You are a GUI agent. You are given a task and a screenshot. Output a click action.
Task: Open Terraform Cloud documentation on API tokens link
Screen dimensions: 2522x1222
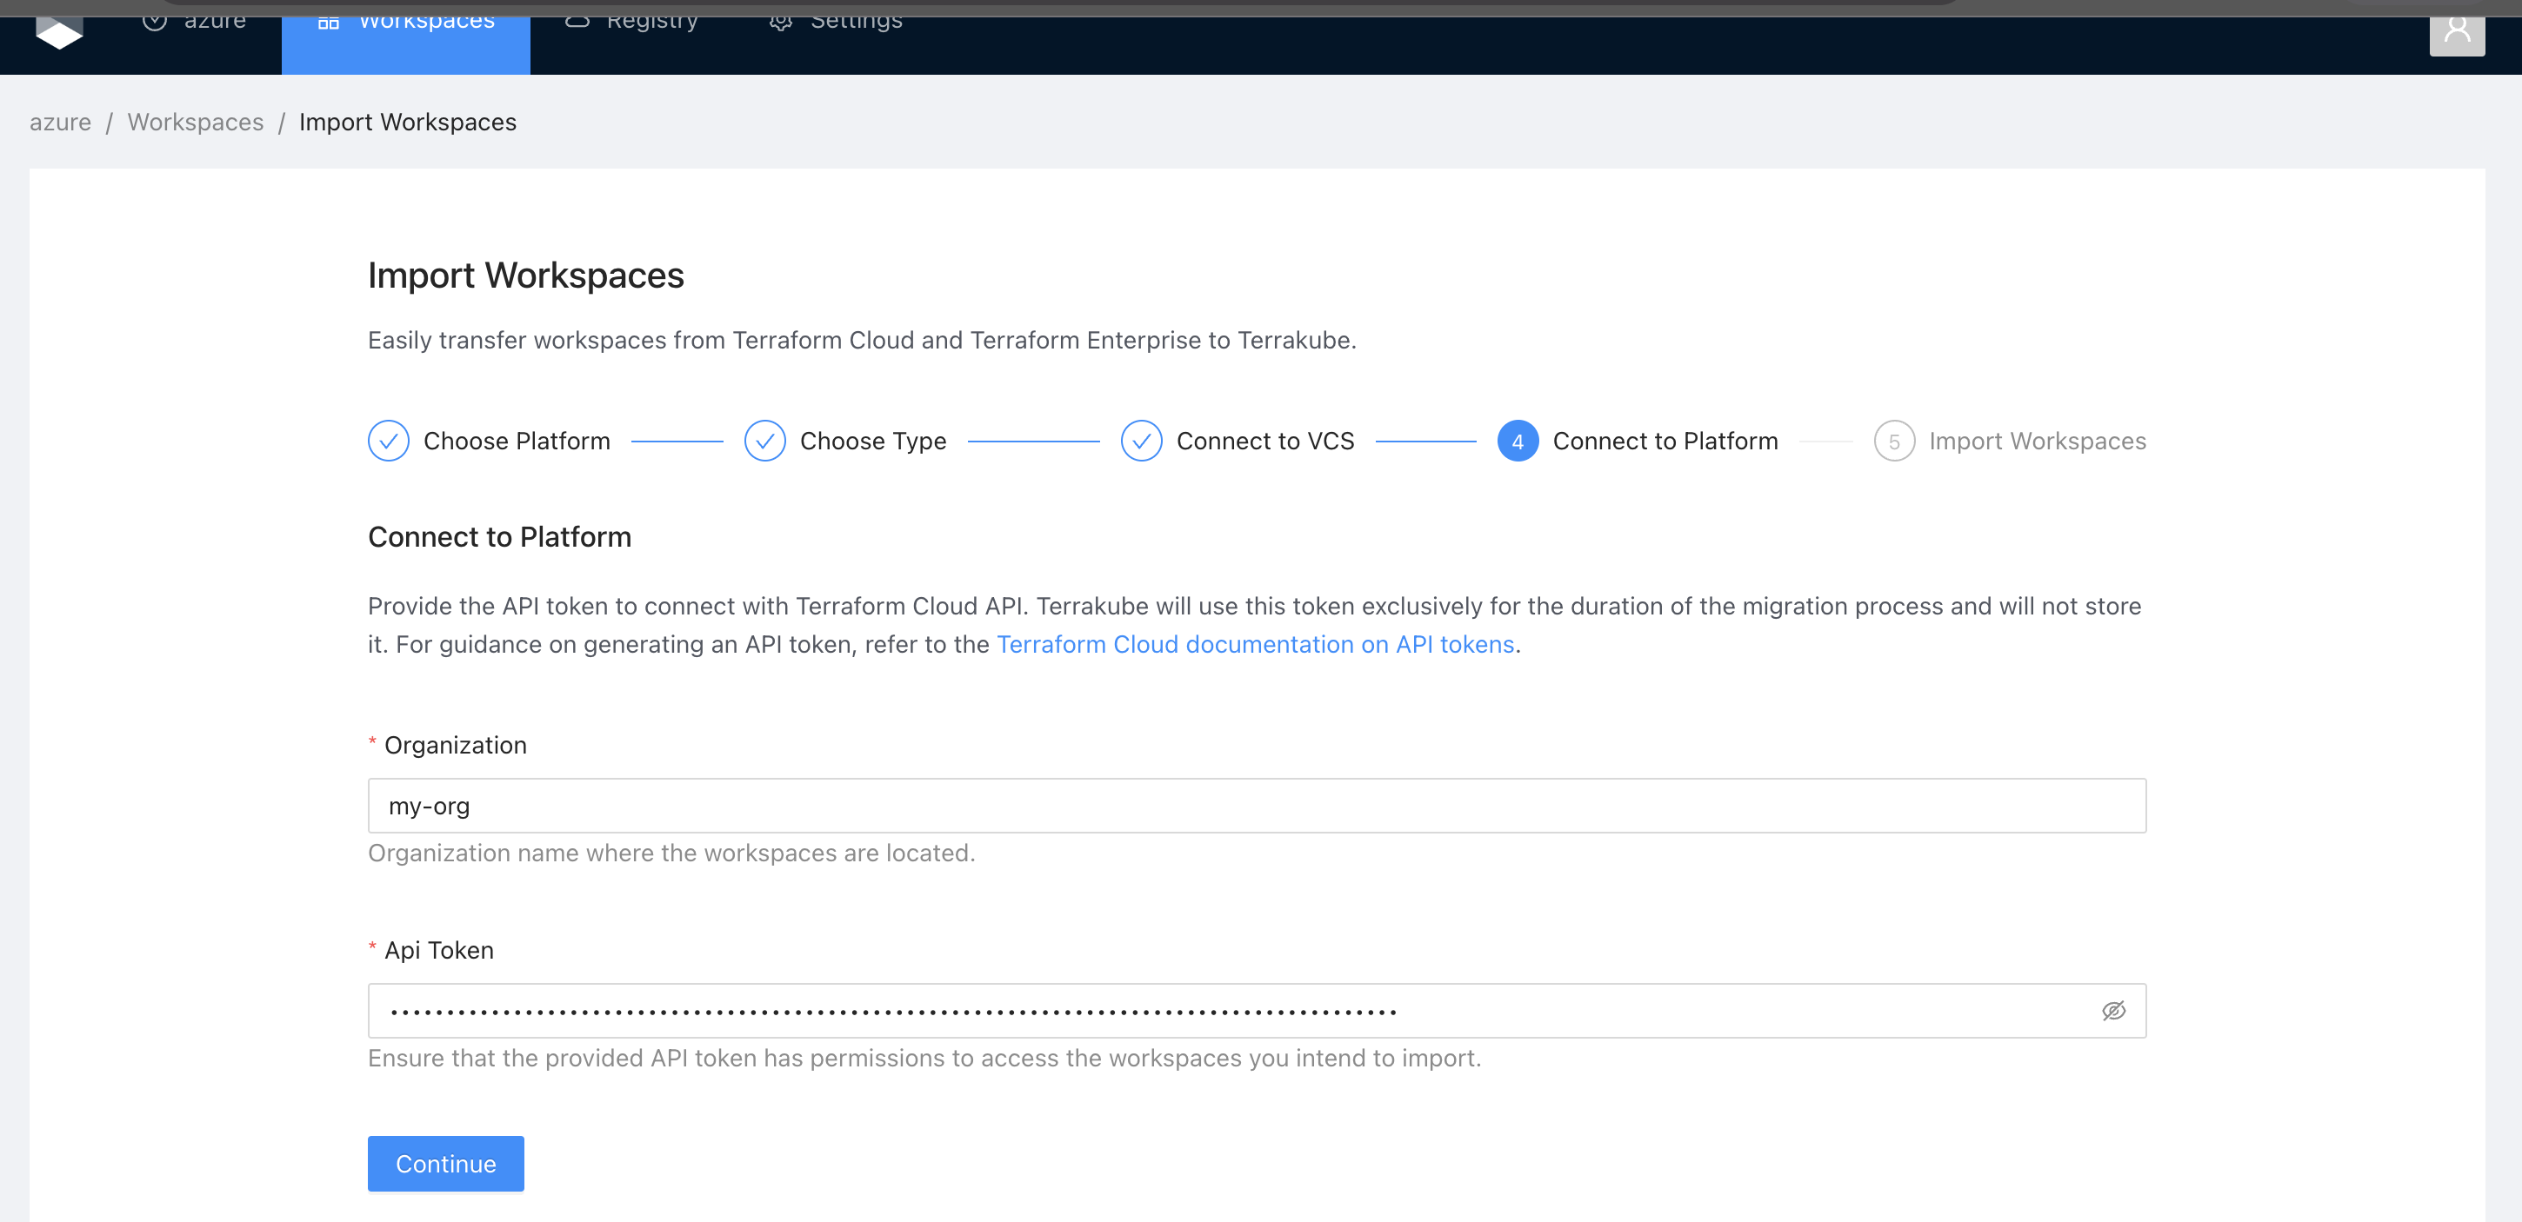pyautogui.click(x=1255, y=645)
